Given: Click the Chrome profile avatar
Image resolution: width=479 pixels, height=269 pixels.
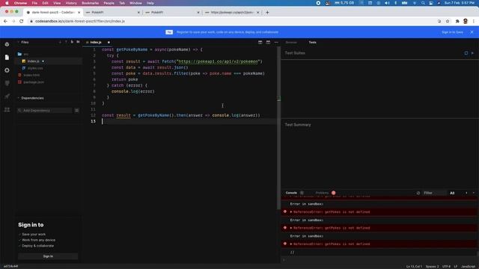Looking at the screenshot, I should pos(466,22).
